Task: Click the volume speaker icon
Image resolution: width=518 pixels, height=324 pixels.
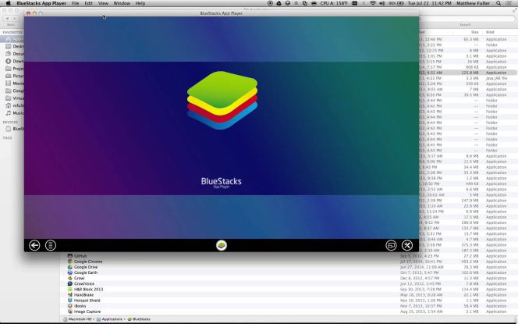Action: (382, 3)
